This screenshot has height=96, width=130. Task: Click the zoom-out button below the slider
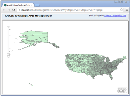pyautogui.click(x=8, y=57)
